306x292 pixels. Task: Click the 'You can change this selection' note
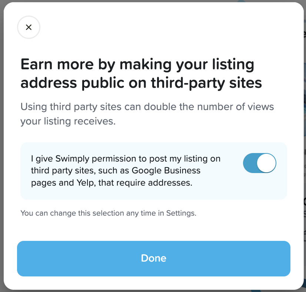pyautogui.click(x=108, y=213)
